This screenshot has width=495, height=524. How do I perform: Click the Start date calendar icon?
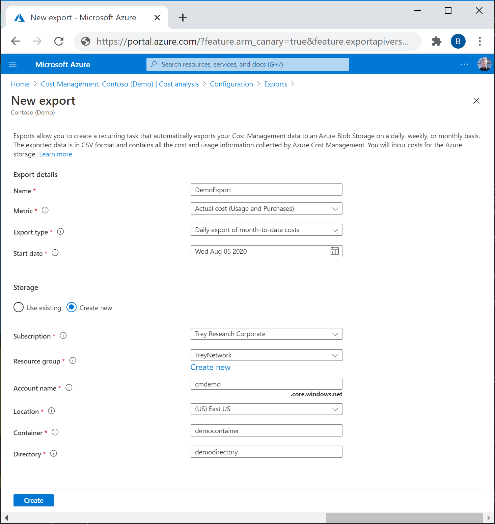[x=334, y=251]
